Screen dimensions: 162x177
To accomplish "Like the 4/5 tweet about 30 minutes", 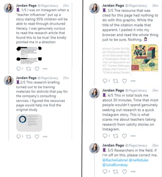I will [124, 136].
